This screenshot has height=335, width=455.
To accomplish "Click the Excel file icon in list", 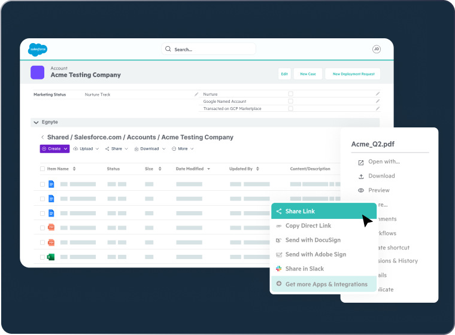I will [51, 257].
